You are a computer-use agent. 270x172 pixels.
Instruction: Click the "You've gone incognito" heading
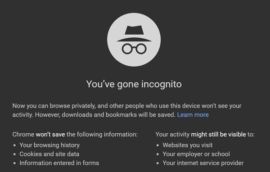(134, 84)
